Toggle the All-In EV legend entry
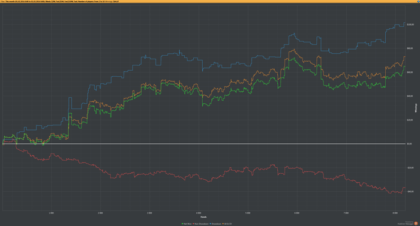Viewport: 420px width, 226px height. click(227, 224)
